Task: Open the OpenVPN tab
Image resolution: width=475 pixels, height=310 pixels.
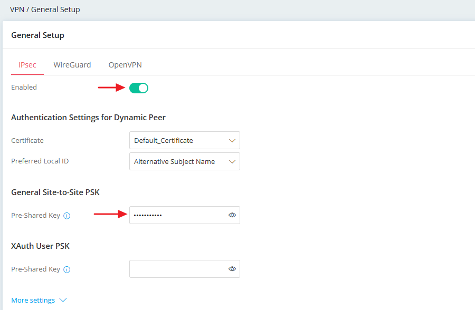Action: [125, 65]
